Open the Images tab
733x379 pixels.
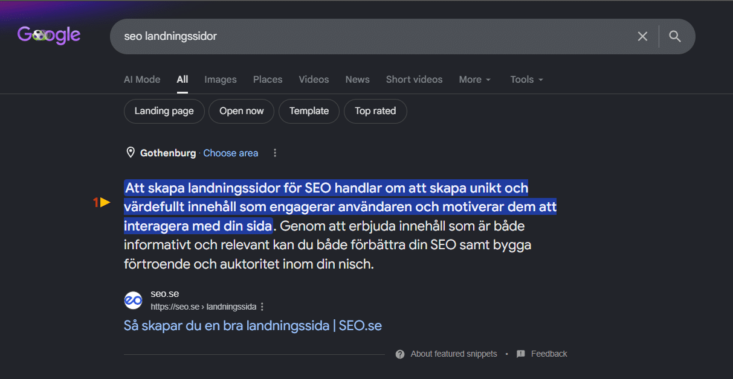click(x=221, y=80)
